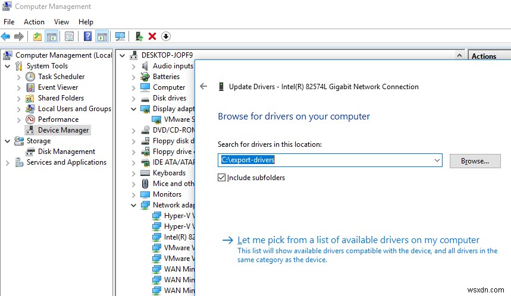The height and width of the screenshot is (296, 511).
Task: Click Scan for hardware changes monitor icon
Action: tap(120, 36)
